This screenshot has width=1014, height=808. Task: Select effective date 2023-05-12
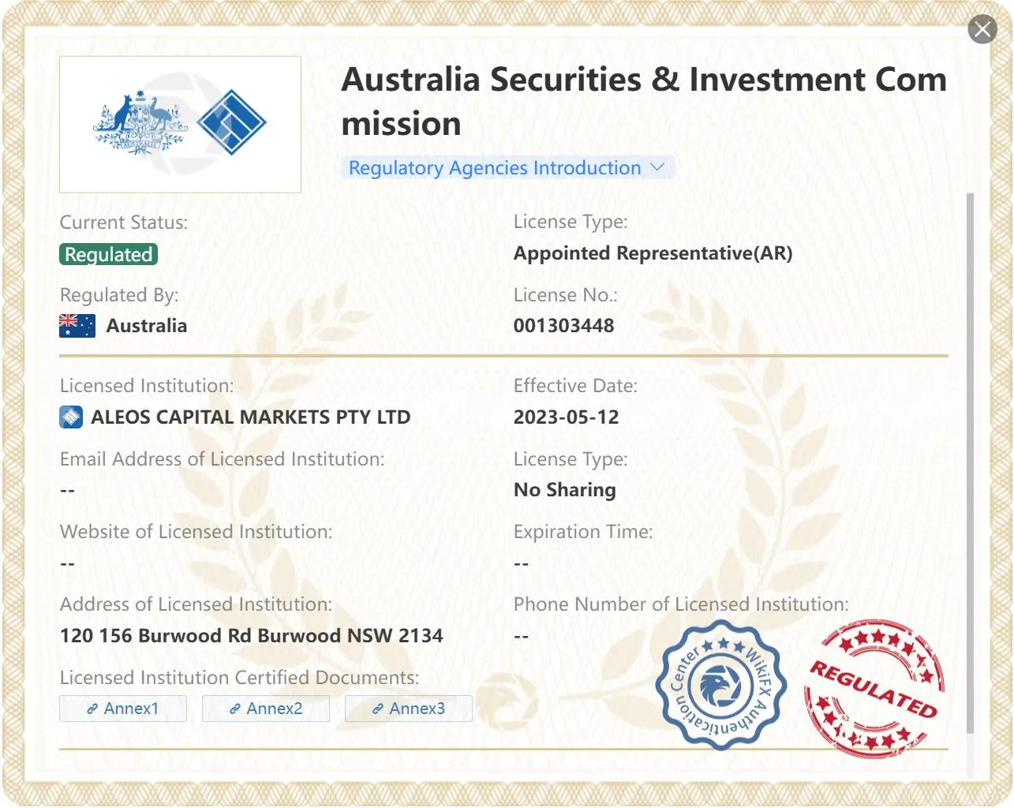567,417
